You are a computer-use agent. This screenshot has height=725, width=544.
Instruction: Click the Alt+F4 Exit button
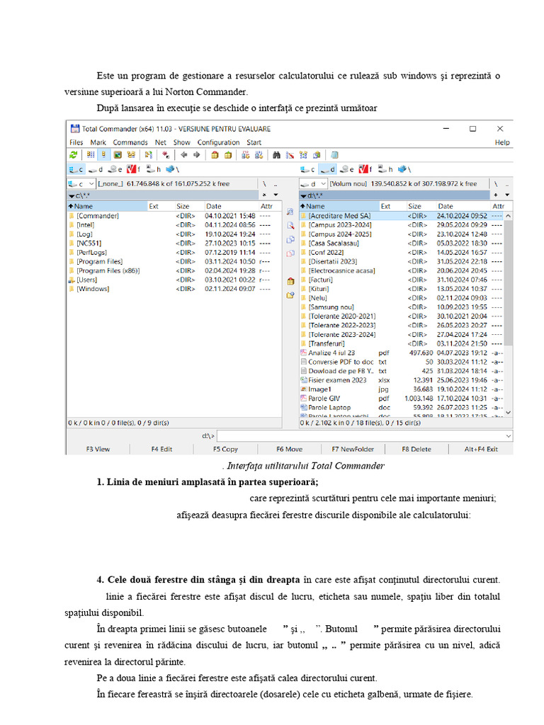tap(481, 449)
